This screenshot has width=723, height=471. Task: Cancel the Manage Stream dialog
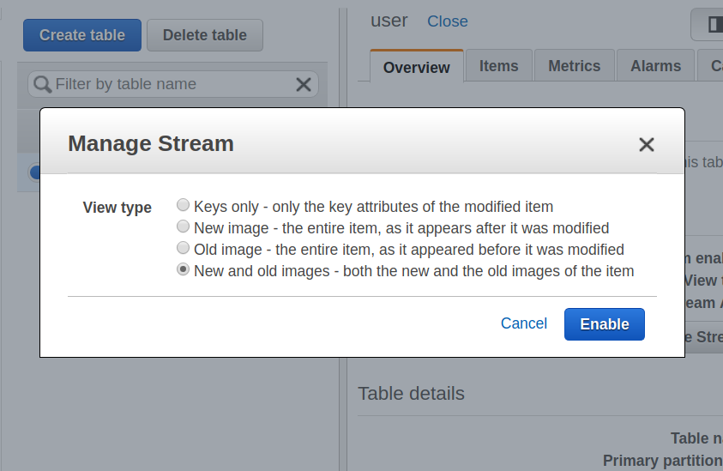523,323
